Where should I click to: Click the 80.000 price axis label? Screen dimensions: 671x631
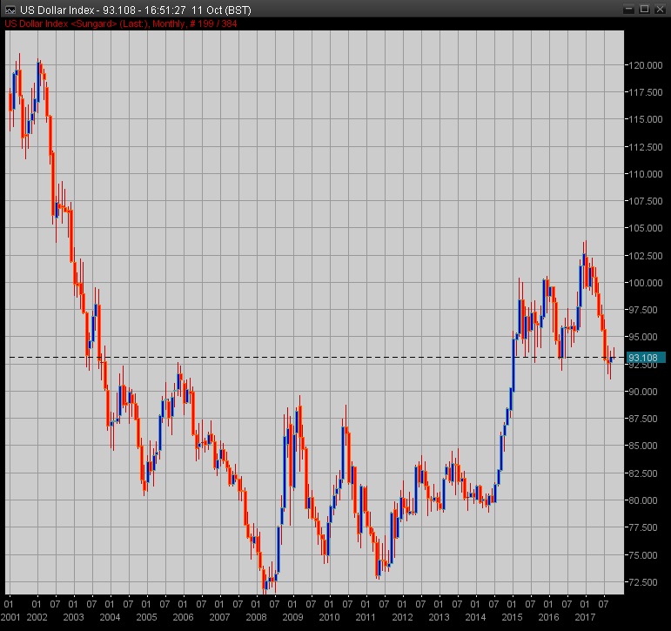pos(643,500)
